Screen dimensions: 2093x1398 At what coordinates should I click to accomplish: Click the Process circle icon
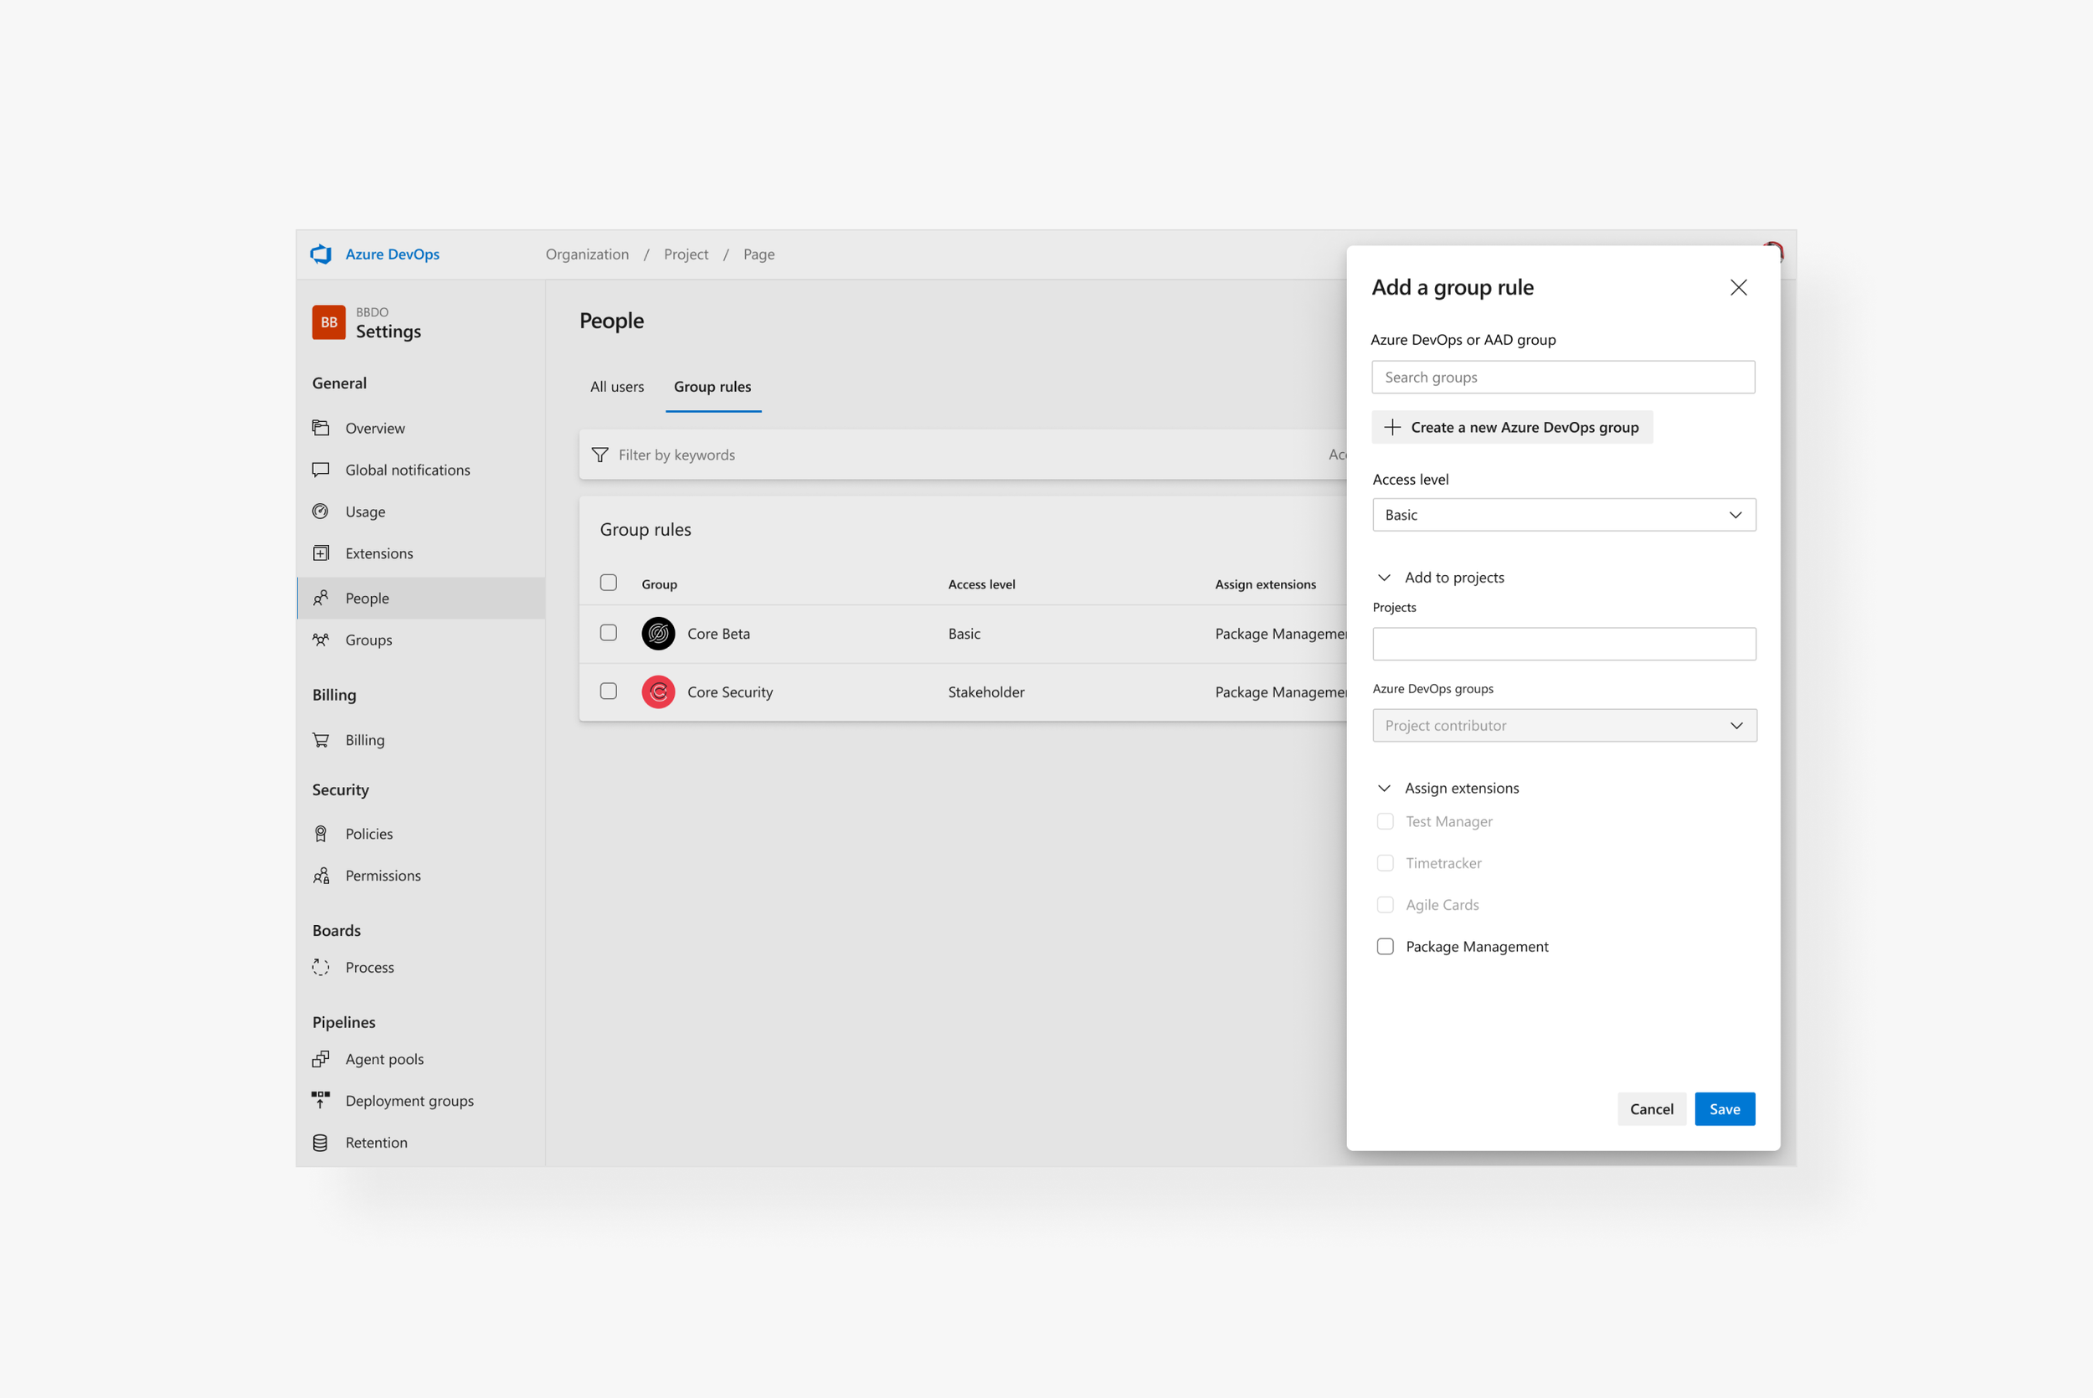(321, 967)
